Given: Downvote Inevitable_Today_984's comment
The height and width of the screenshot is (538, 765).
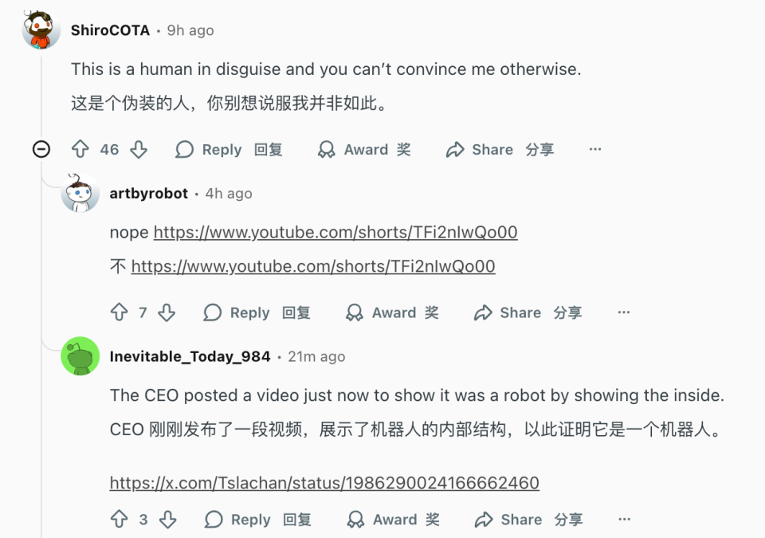Looking at the screenshot, I should tap(167, 519).
